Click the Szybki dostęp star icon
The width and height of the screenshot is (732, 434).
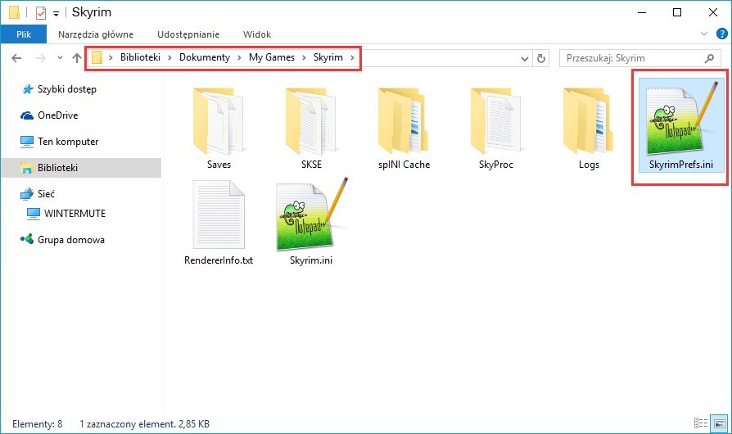28,89
